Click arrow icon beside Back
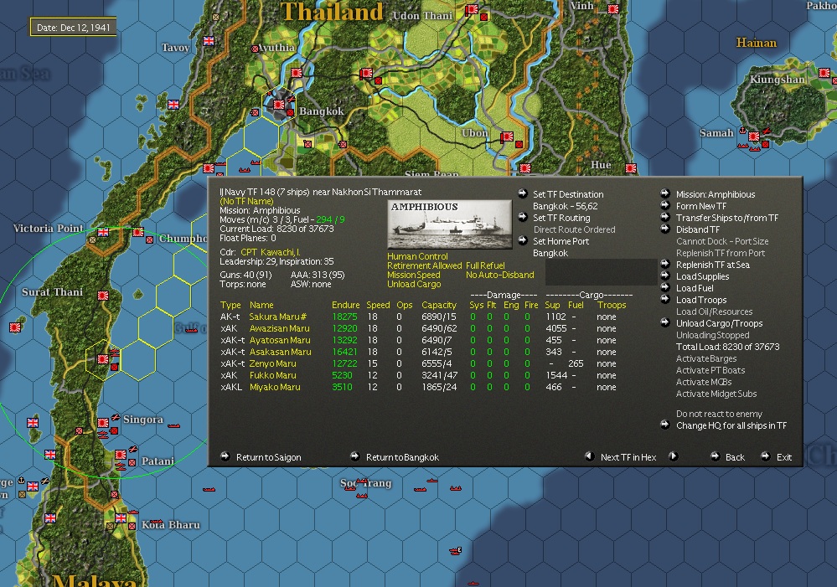Viewport: 837px width, 587px height. click(x=716, y=457)
